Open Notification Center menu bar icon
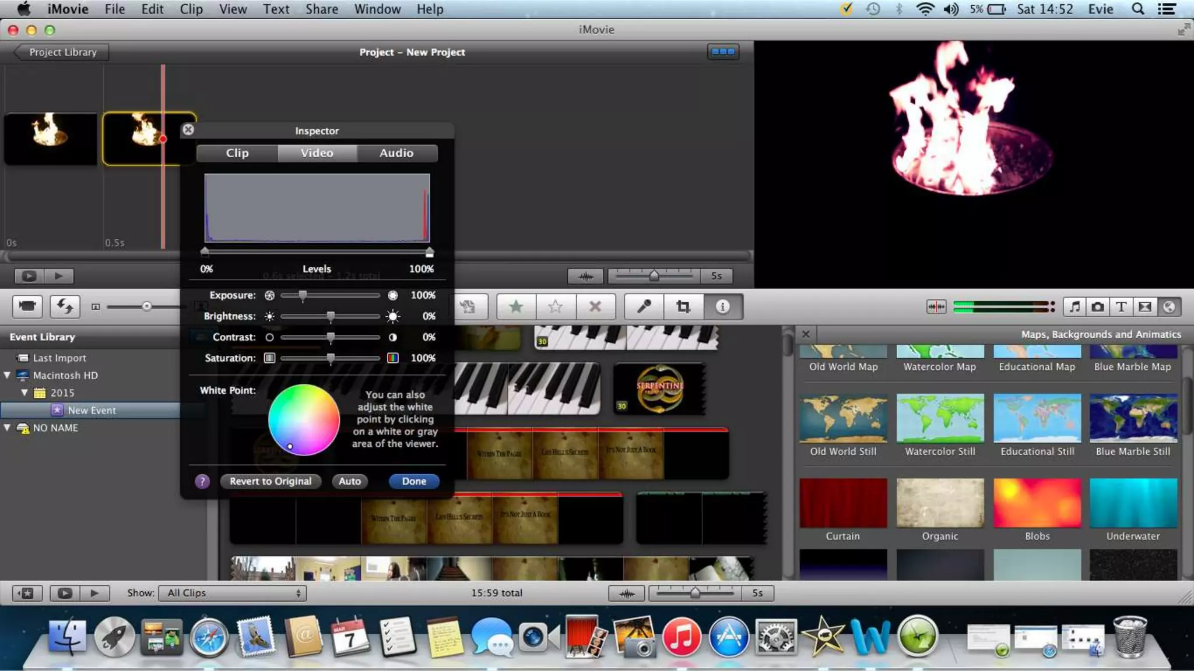Screen dimensions: 1194x671 (1167, 9)
